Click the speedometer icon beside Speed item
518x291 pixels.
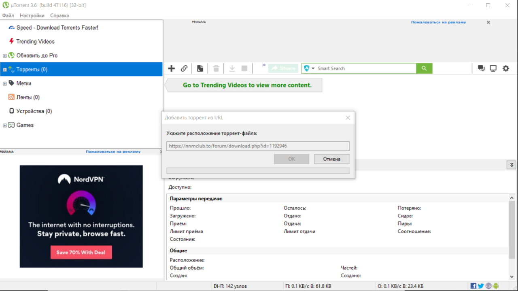pyautogui.click(x=11, y=28)
